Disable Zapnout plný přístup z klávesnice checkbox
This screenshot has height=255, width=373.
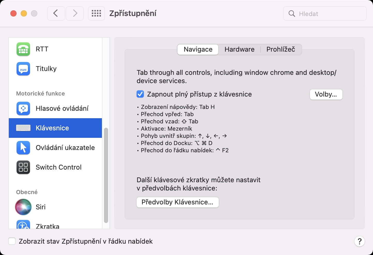(140, 94)
